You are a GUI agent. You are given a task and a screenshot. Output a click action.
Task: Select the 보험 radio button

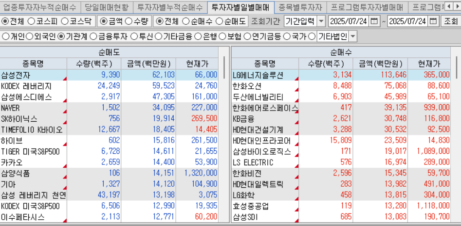[222, 36]
